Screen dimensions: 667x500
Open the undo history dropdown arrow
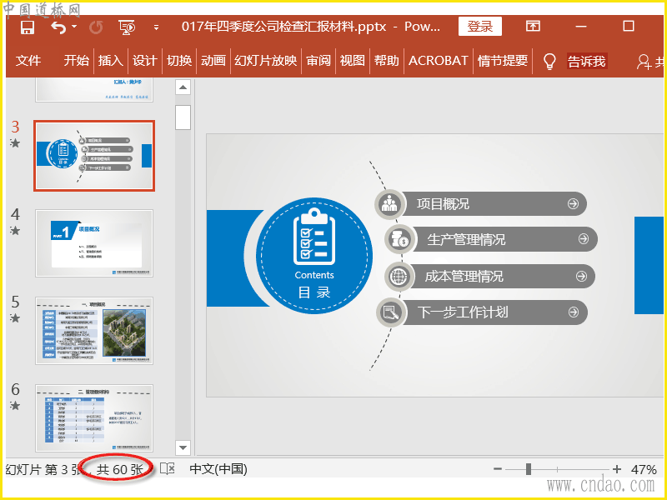point(74,27)
